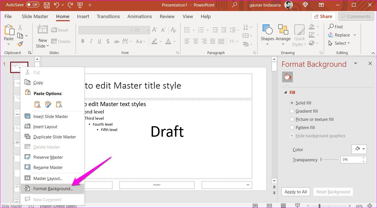Open the Replace dropdown arrow

tap(355, 35)
